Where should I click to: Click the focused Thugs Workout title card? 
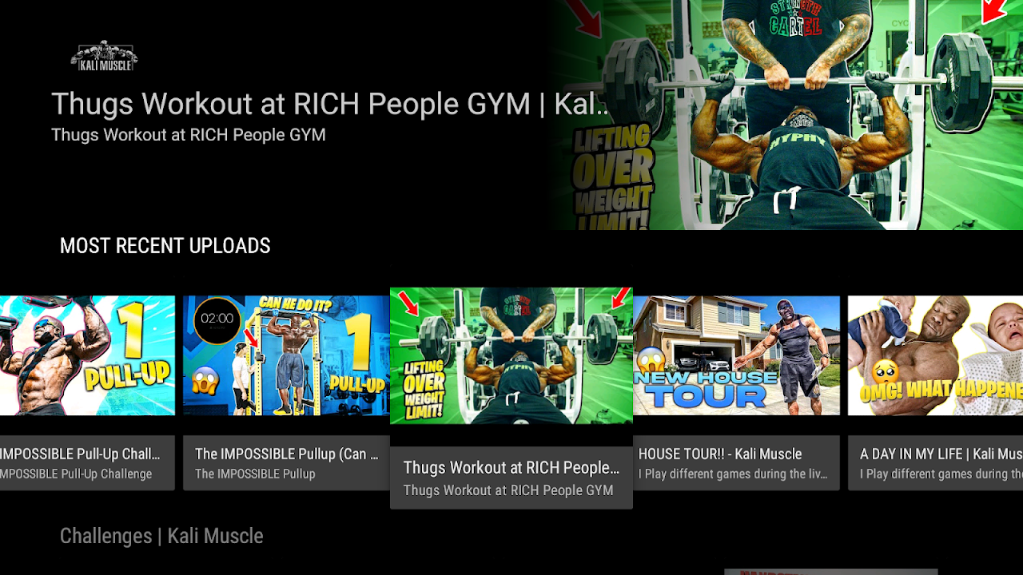tap(511, 477)
